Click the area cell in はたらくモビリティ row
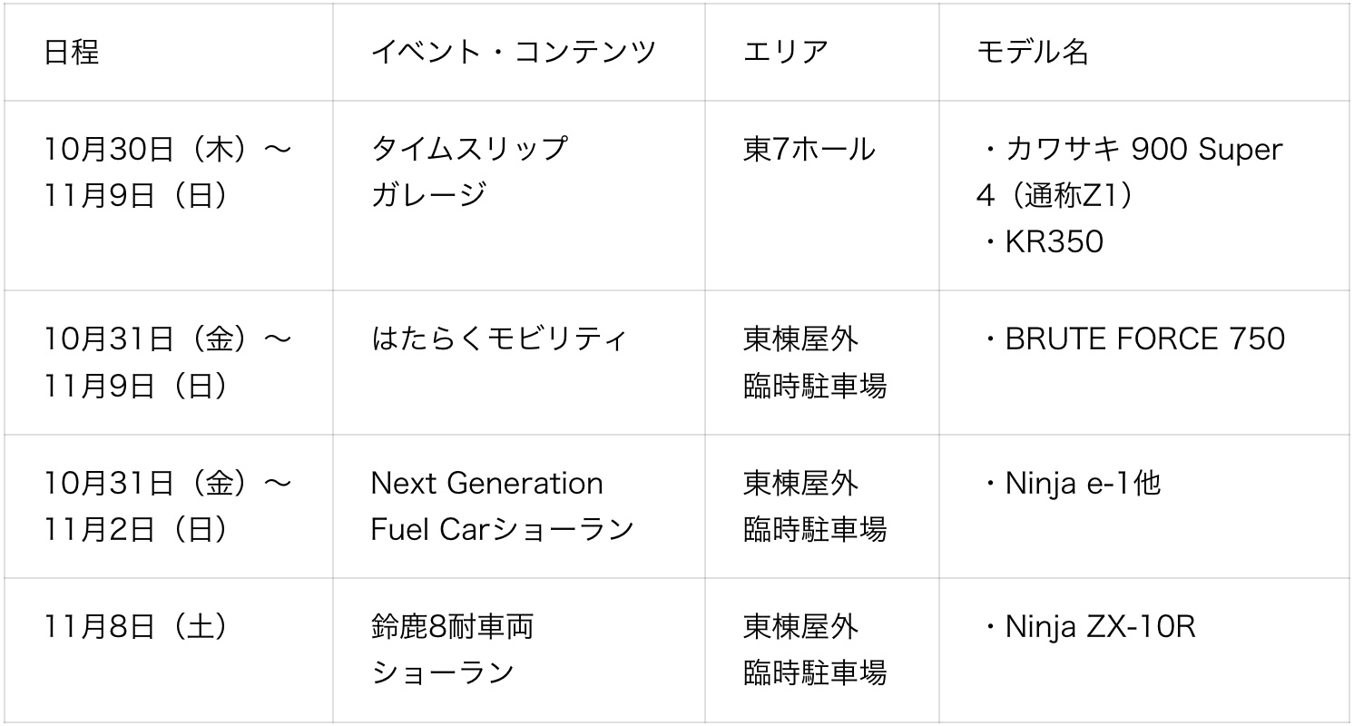This screenshot has height=726, width=1354. 814,362
